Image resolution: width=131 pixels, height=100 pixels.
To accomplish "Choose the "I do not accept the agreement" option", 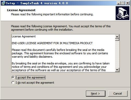I will (x=13, y=83).
